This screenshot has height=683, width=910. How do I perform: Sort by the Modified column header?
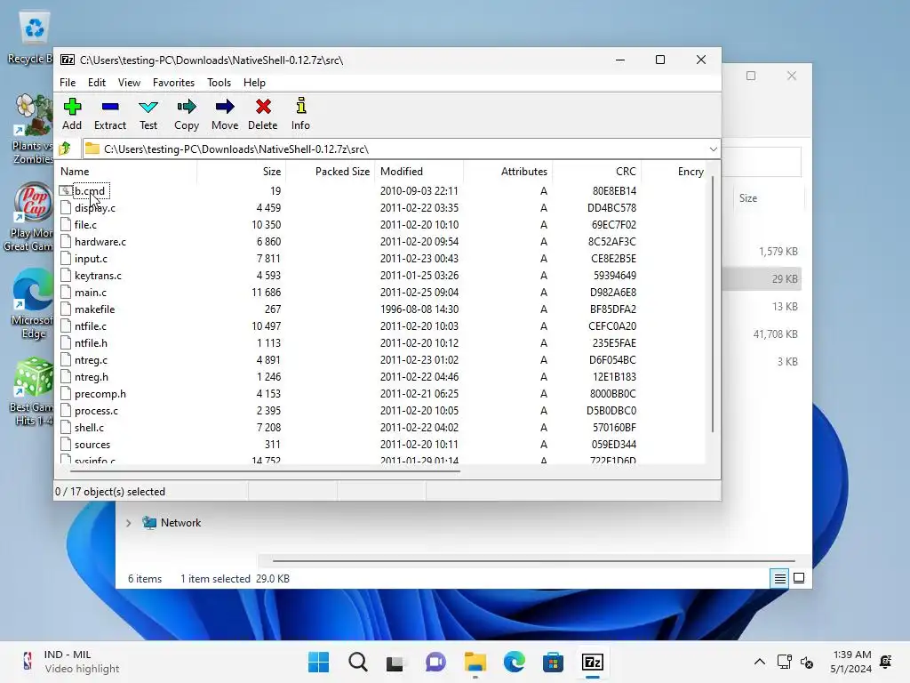coord(419,172)
